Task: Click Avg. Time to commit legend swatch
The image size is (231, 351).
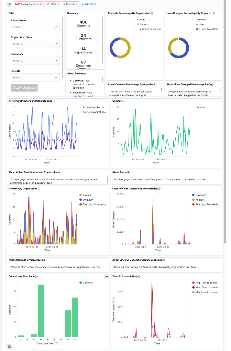Action: coord(193,283)
